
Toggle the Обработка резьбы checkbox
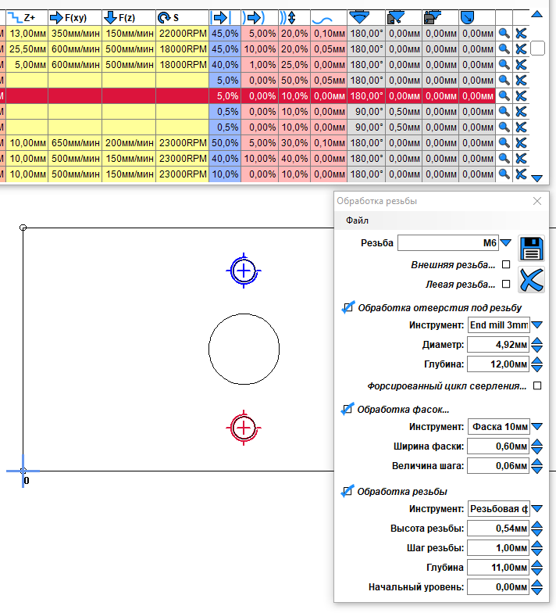347,491
